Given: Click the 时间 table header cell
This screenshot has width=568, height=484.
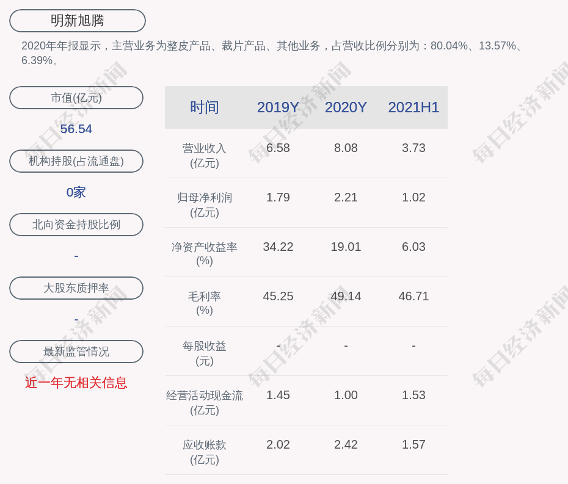Looking at the screenshot, I should 205,107.
